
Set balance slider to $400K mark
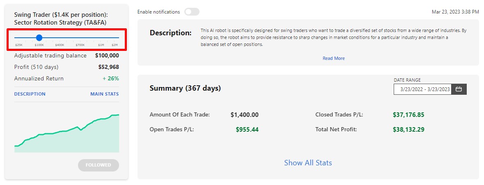tap(60, 38)
